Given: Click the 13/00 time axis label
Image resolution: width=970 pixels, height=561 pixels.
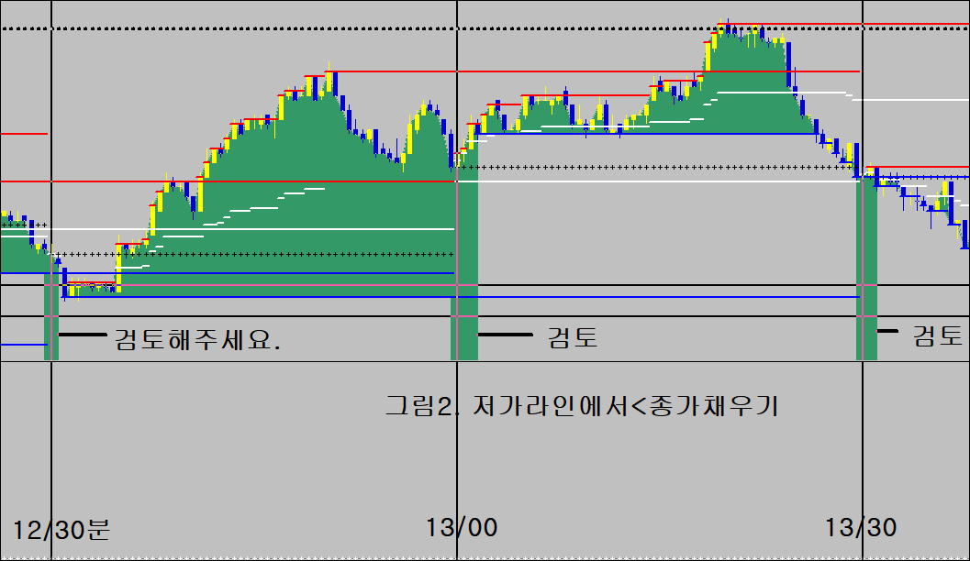Looking at the screenshot, I should [463, 528].
